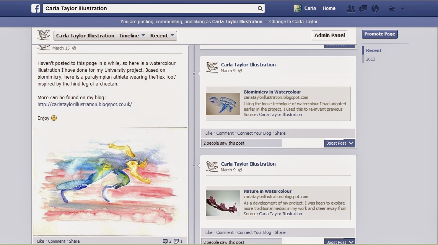The height and width of the screenshot is (245, 438).
Task: Go to Carla's profile name link
Action: (x=310, y=8)
